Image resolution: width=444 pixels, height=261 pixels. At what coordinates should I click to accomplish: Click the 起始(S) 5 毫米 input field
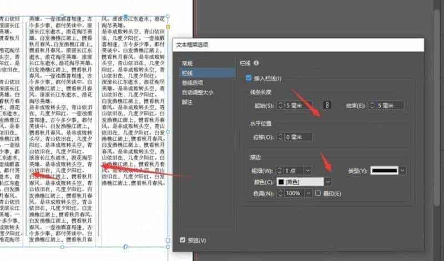point(298,105)
